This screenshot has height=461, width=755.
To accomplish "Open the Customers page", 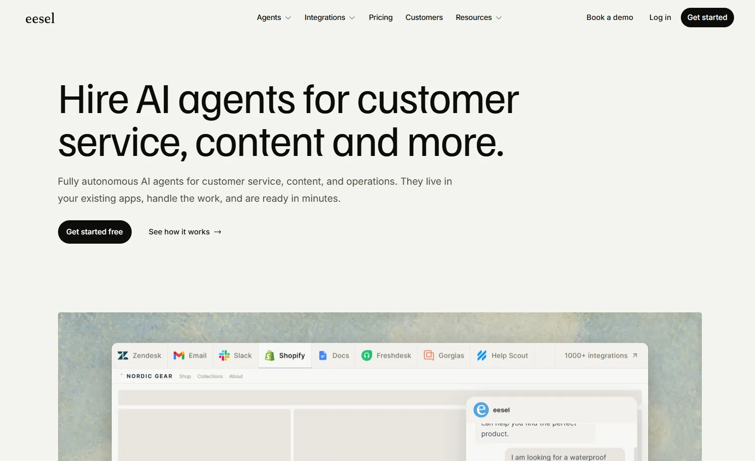I will click(x=424, y=18).
